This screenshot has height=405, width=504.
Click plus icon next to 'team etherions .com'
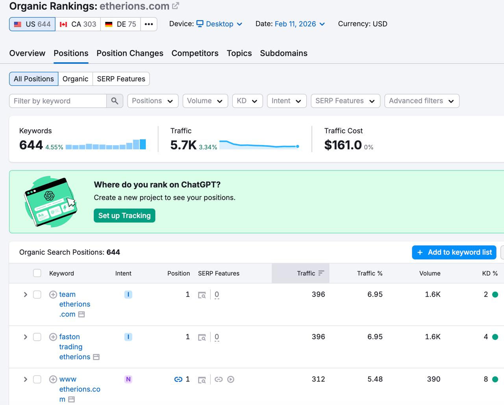(x=53, y=295)
